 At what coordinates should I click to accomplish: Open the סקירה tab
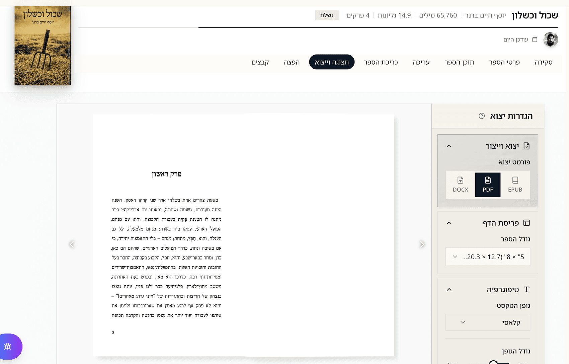[544, 62]
